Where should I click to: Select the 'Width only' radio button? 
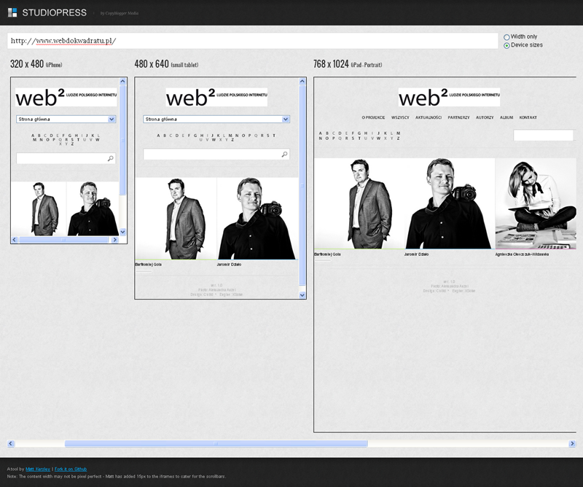506,36
